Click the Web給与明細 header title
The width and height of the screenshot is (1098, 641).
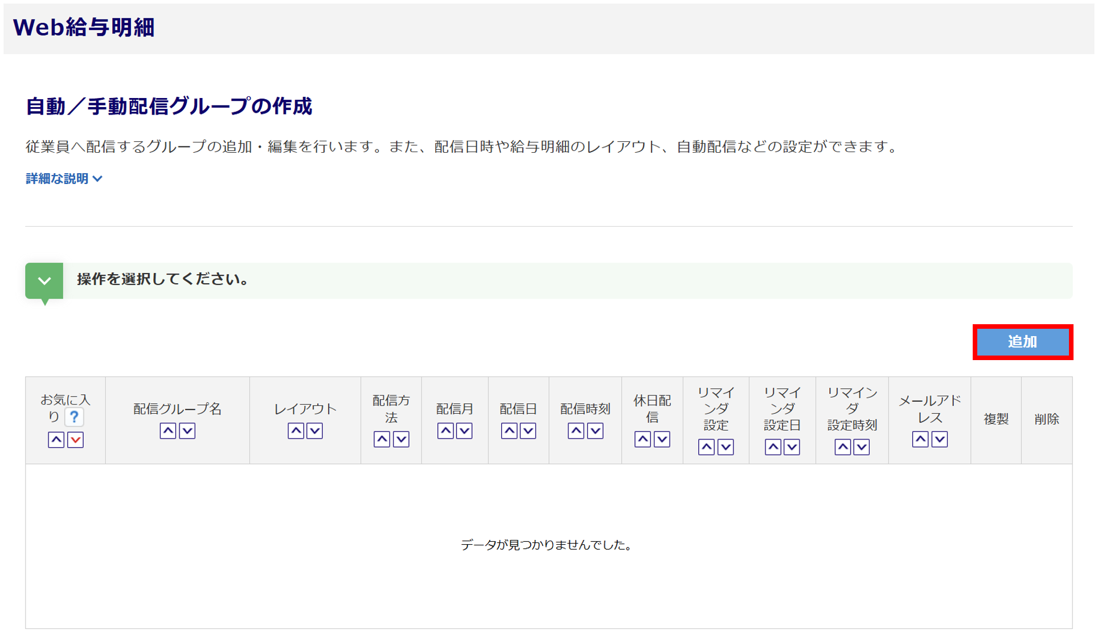(84, 27)
